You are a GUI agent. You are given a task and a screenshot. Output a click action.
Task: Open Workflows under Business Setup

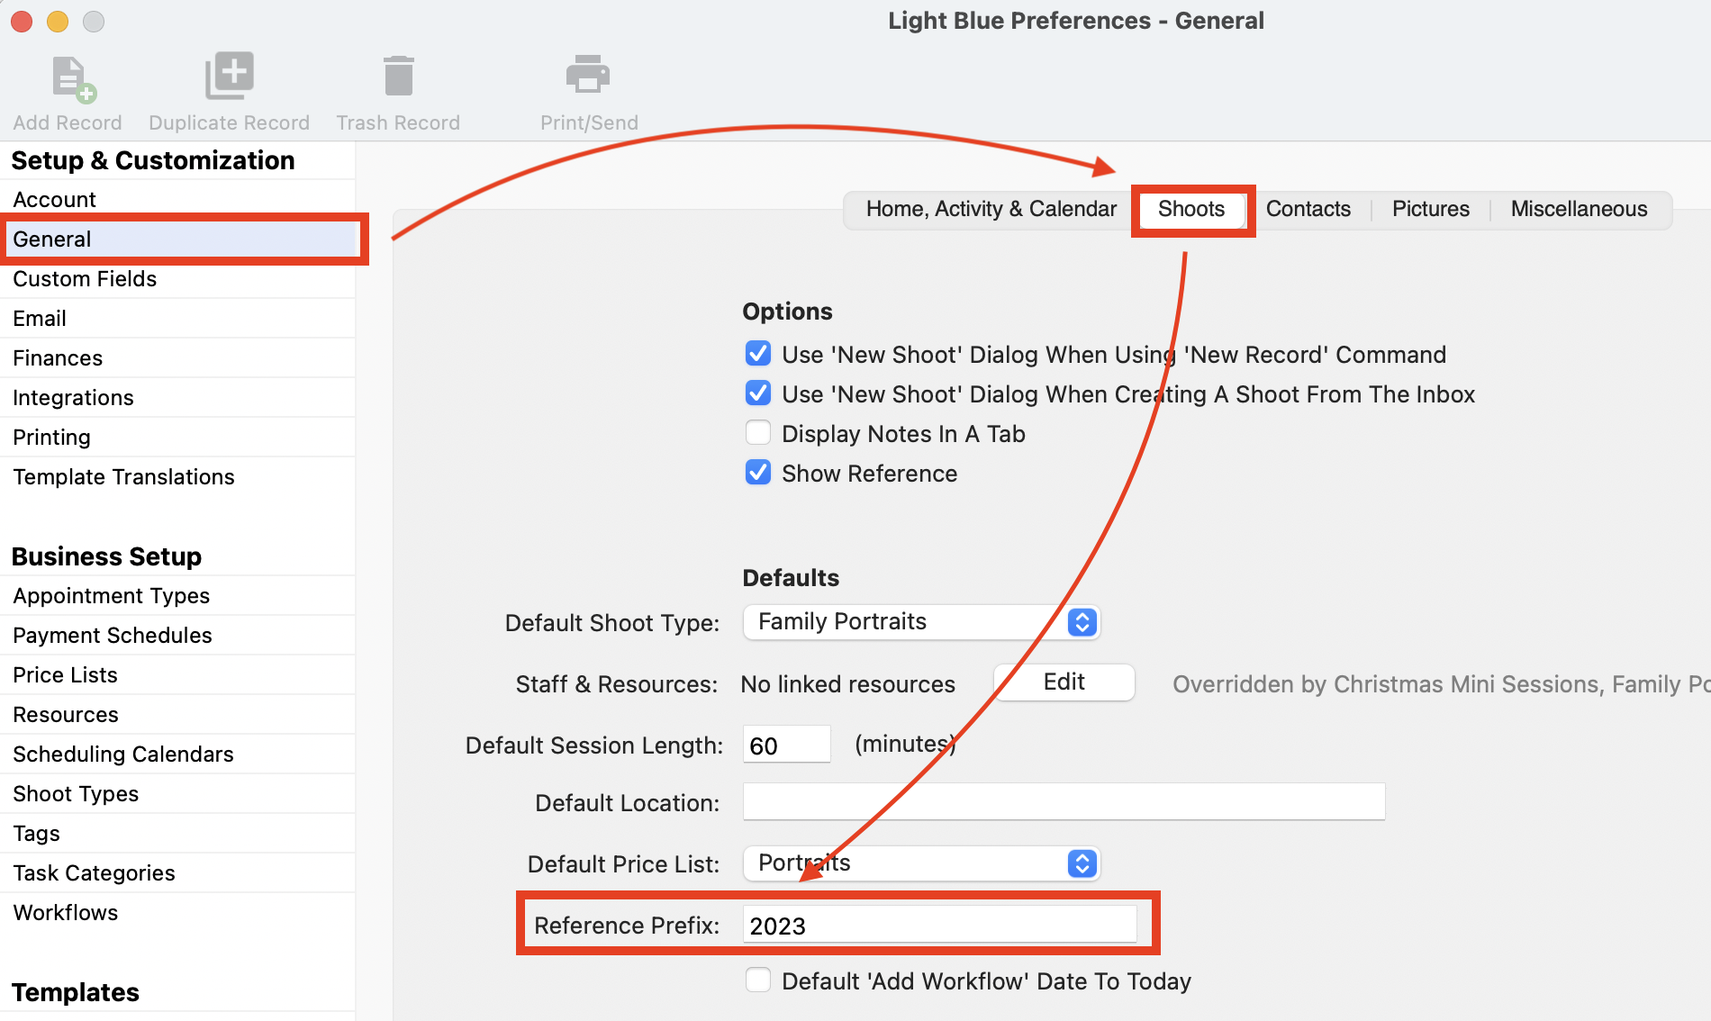(x=65, y=912)
